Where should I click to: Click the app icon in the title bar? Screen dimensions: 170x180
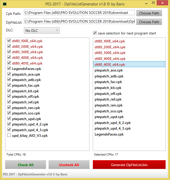[x=5, y=4]
